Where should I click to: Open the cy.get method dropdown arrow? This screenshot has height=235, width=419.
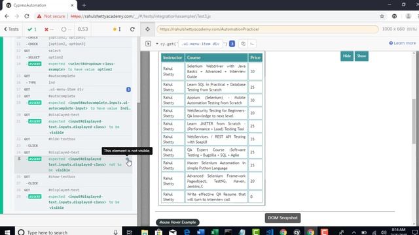point(157,44)
